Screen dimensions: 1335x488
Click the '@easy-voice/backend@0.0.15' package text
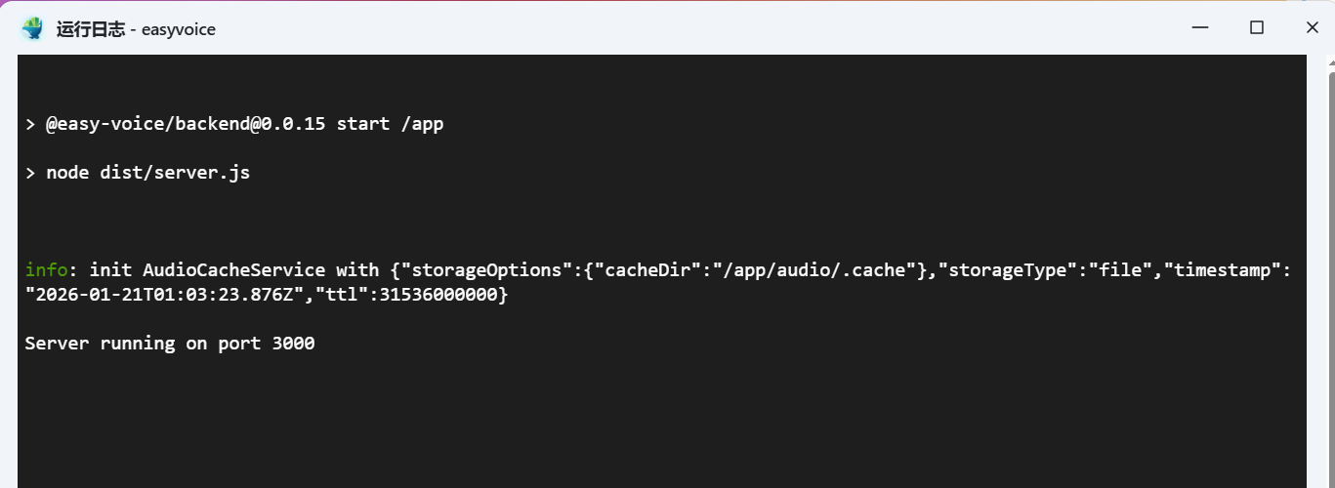click(x=187, y=124)
